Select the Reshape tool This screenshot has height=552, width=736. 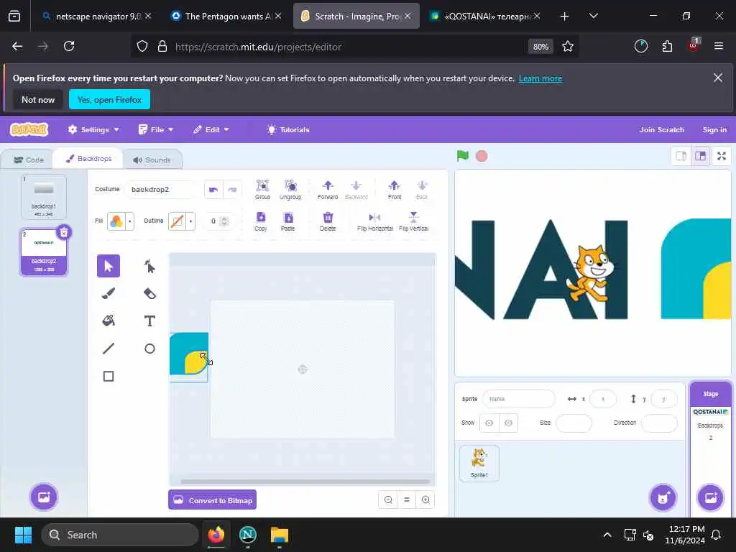tap(149, 266)
